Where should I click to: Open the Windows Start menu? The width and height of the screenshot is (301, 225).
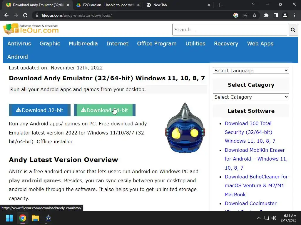coord(9,218)
